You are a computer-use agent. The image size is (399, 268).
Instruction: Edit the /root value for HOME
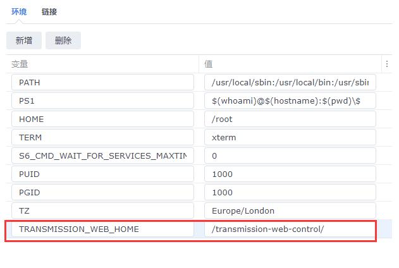[290, 119]
